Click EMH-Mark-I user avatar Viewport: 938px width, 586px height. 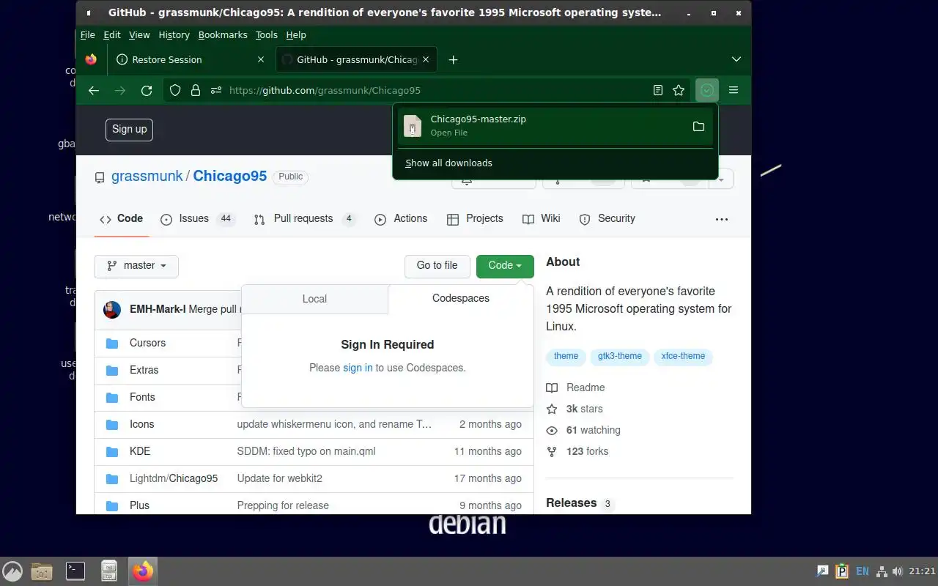[x=112, y=309]
